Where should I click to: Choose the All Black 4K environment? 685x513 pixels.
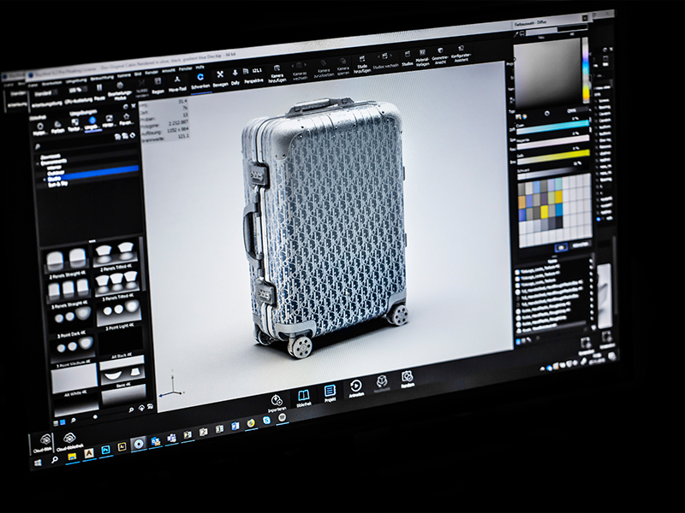tap(121, 343)
